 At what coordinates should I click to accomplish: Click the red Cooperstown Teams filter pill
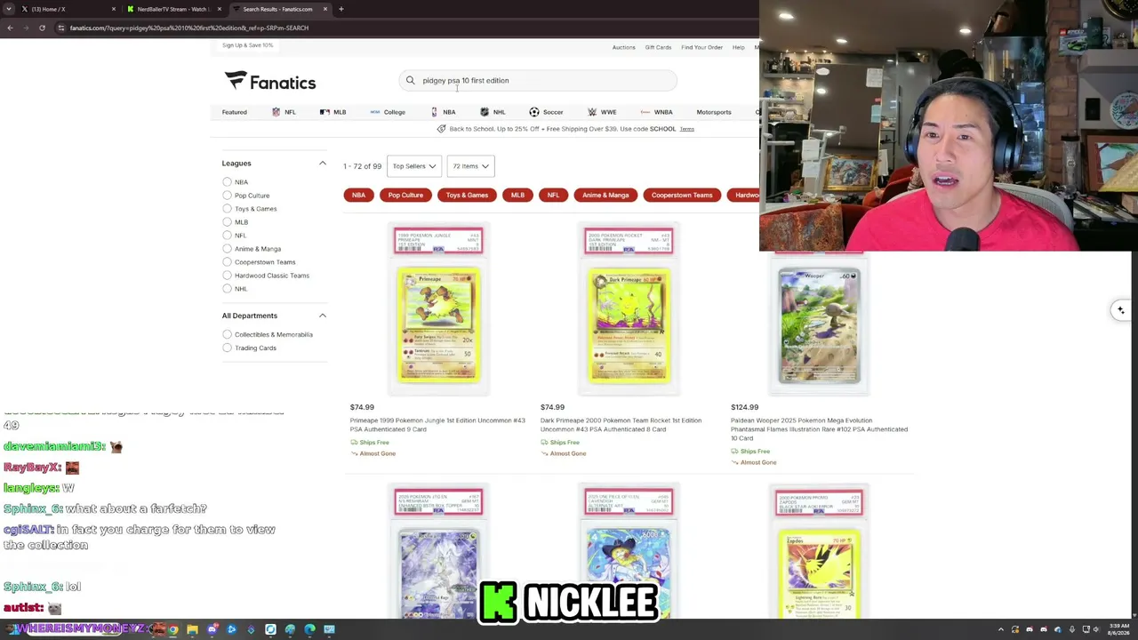(682, 195)
